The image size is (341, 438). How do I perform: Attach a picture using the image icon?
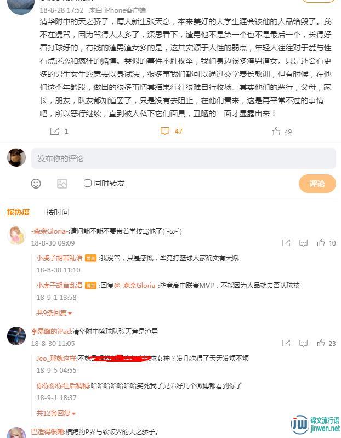click(x=62, y=184)
